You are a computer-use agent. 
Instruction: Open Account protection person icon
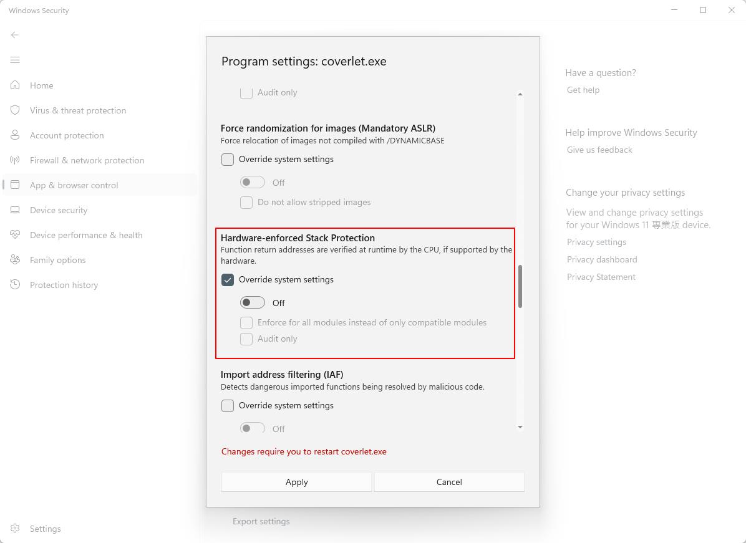pos(15,135)
